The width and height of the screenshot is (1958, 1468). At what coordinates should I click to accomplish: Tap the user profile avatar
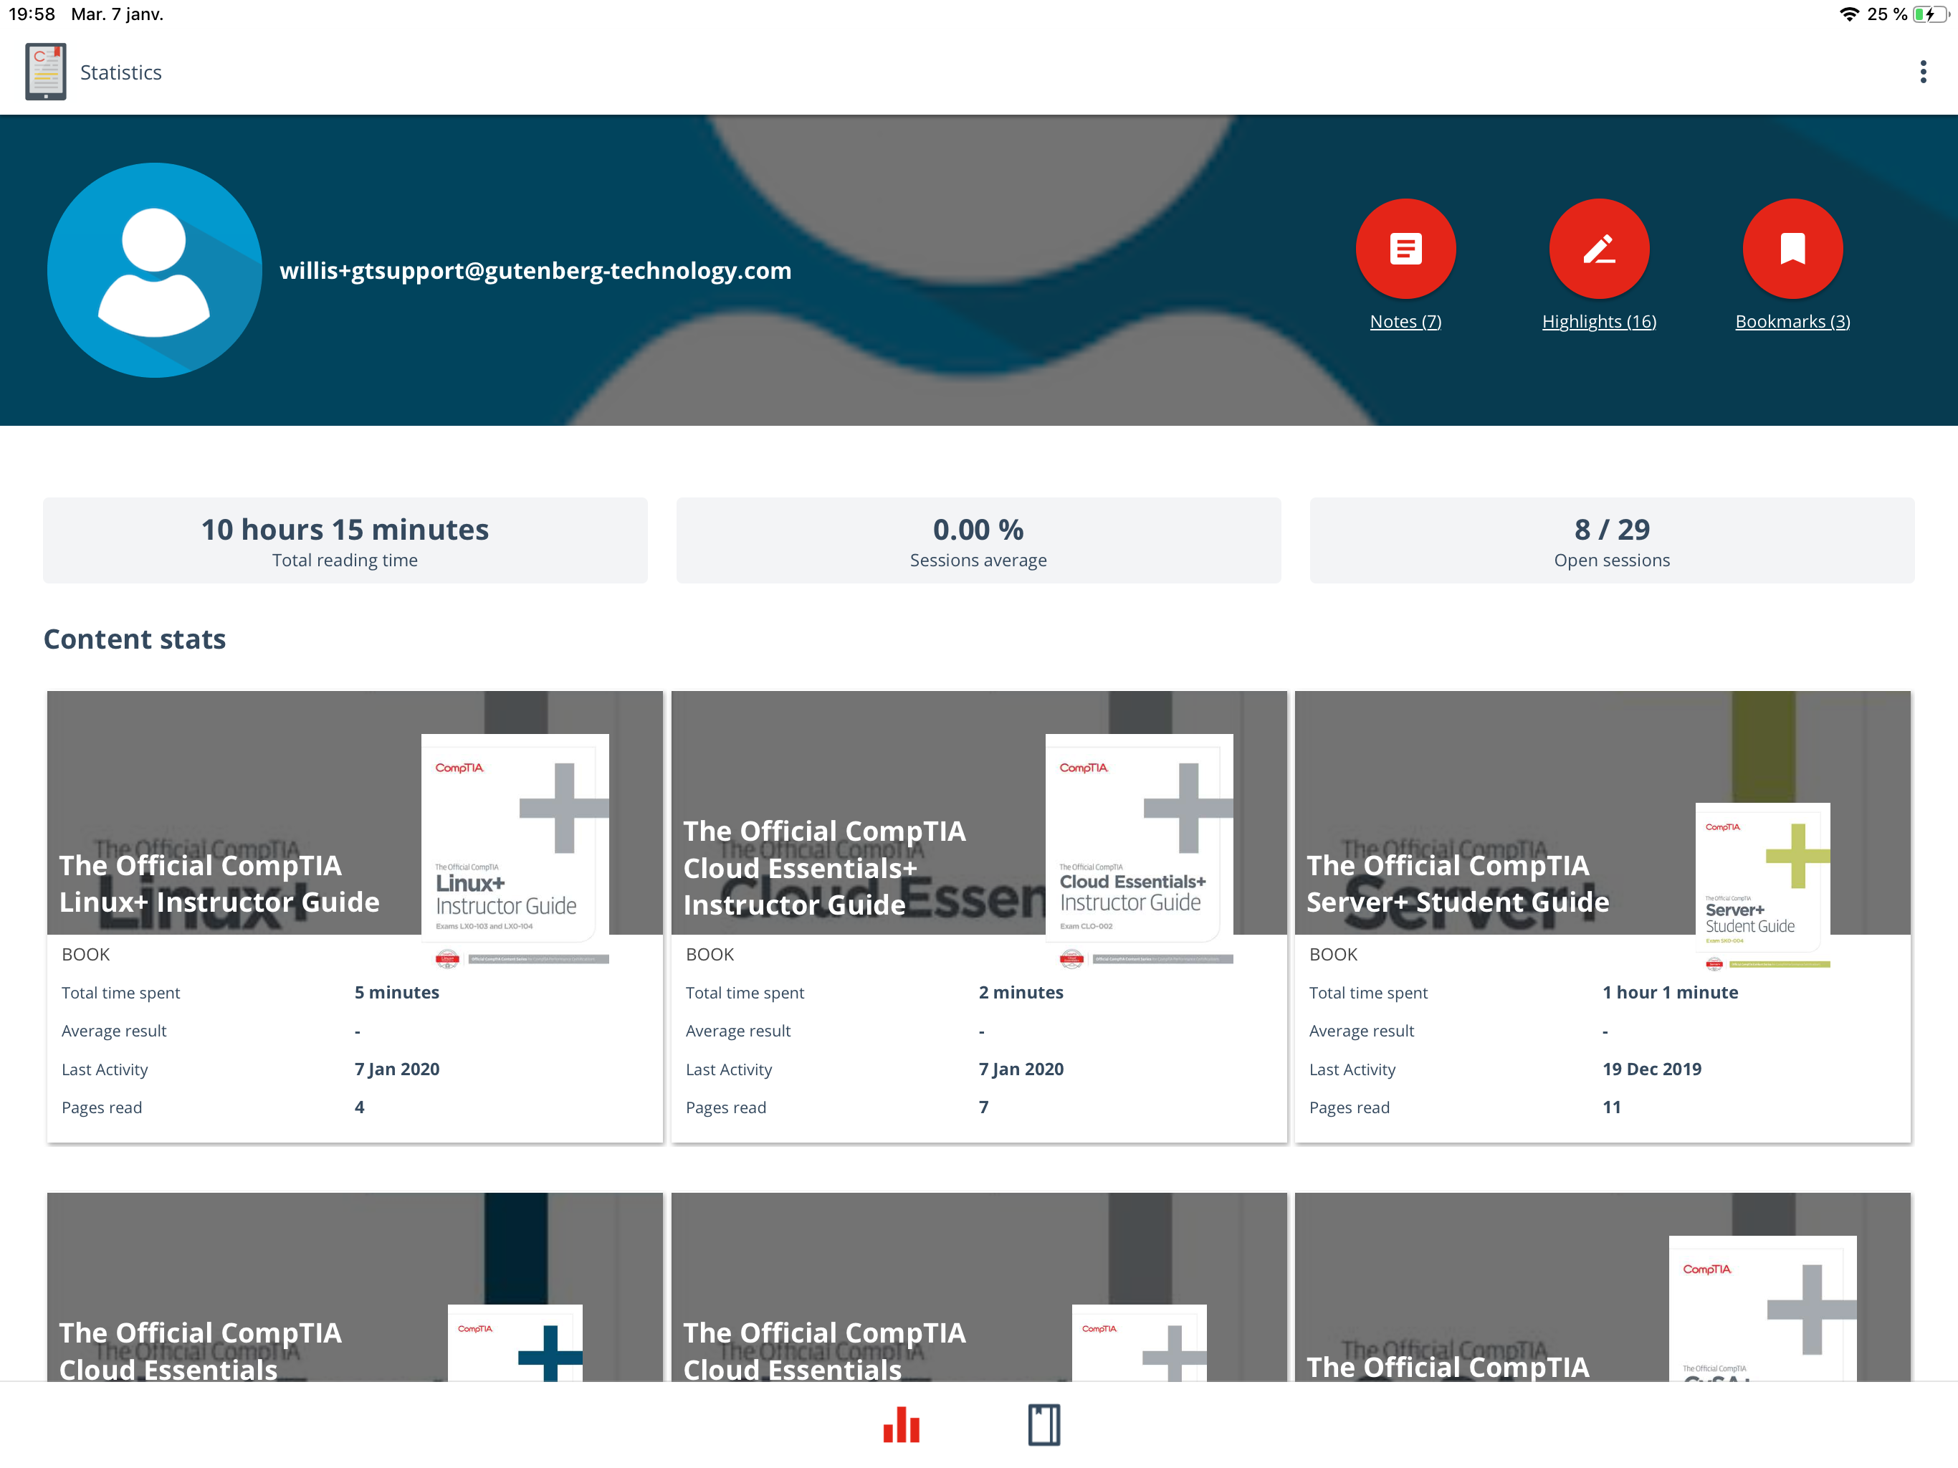[x=154, y=270]
